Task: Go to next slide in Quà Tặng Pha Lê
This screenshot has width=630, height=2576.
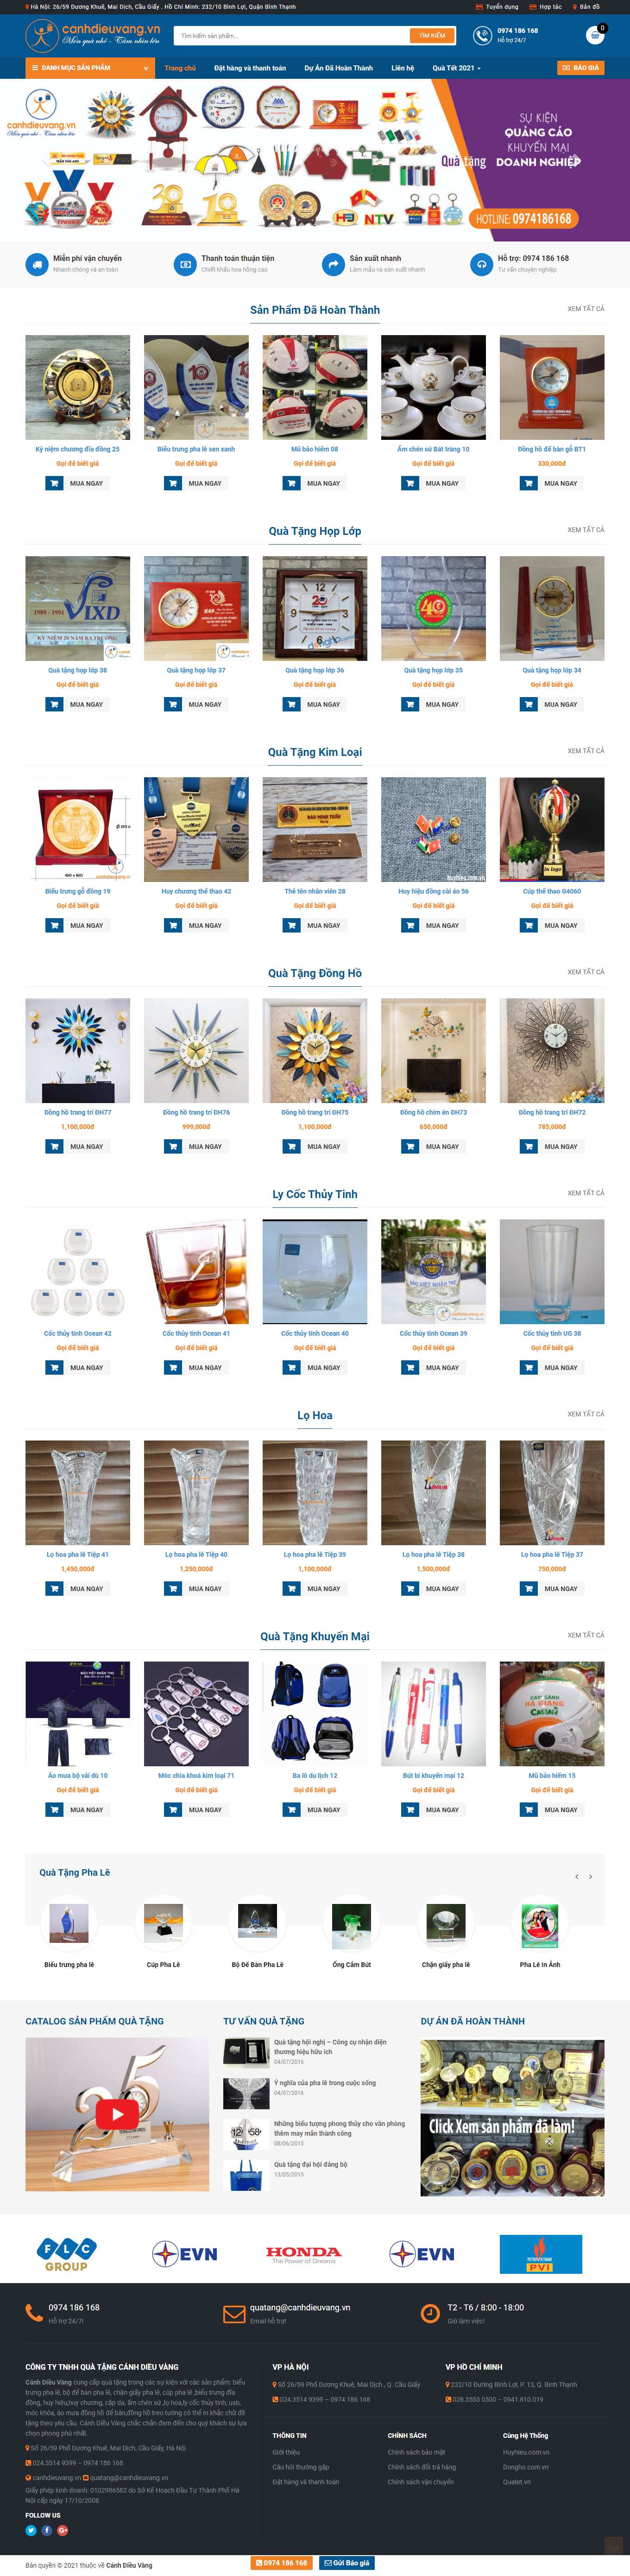Action: click(590, 1876)
